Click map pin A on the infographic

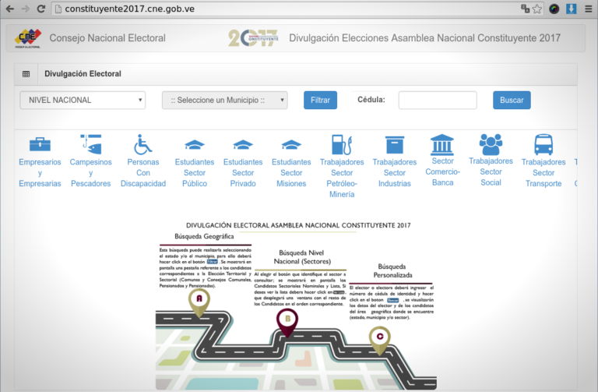coord(199,302)
